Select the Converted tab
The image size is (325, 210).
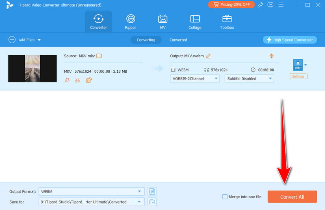click(178, 40)
